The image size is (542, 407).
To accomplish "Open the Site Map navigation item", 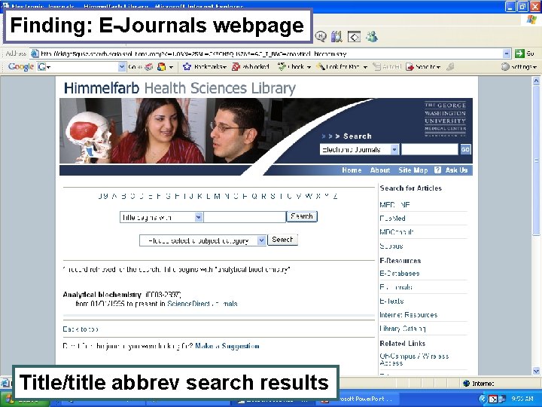I will click(x=413, y=170).
